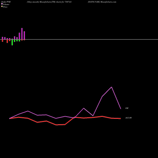158x158 pixels.
Task: Click the 'Price' legend label
Action: click(x=5, y=7)
